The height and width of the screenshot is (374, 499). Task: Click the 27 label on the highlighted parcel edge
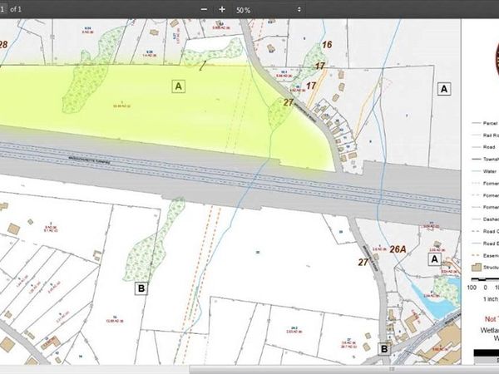pos(289,102)
